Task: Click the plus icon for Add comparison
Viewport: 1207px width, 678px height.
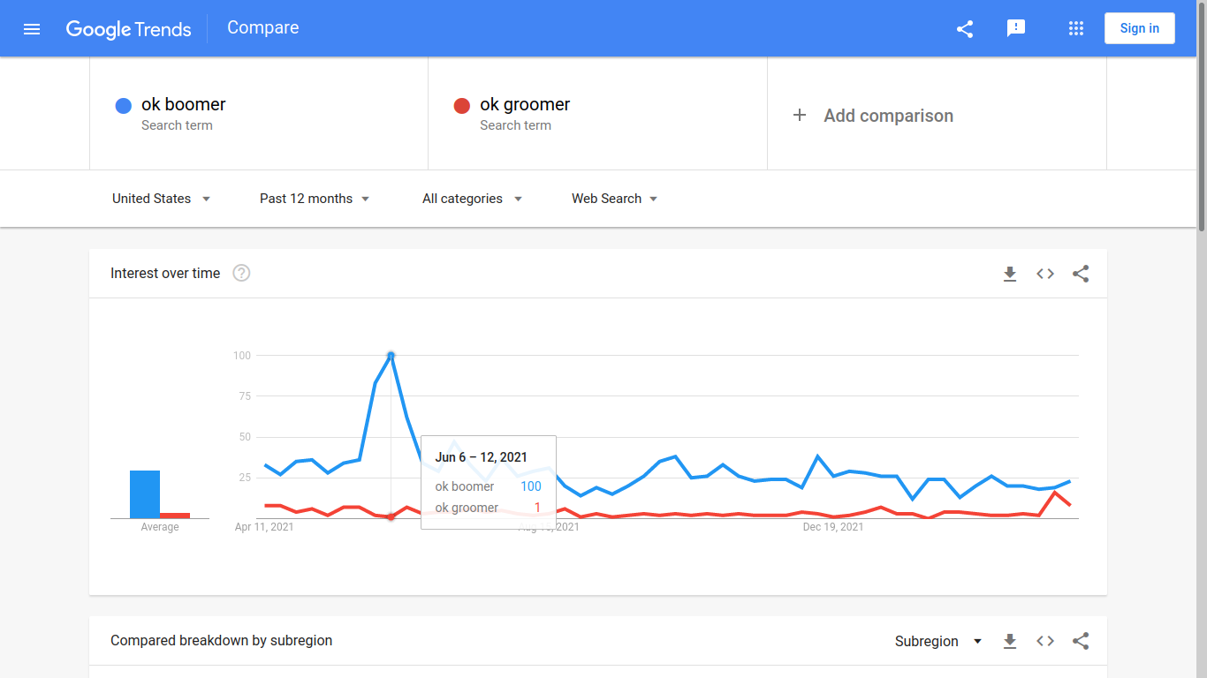Action: (800, 115)
